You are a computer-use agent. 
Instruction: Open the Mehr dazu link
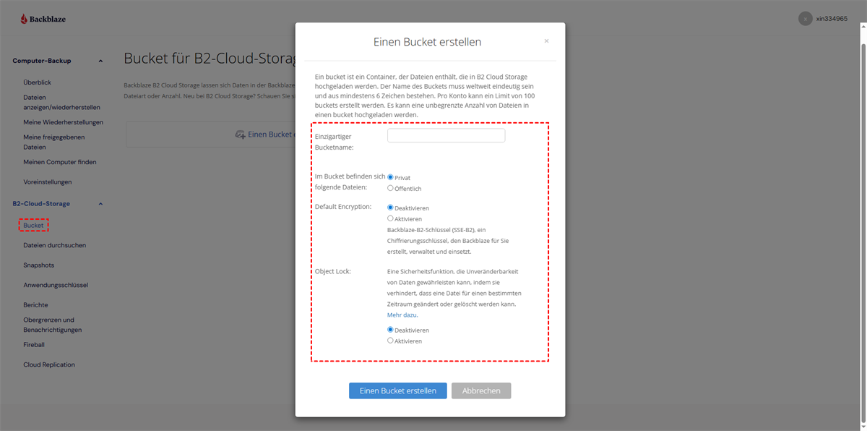[402, 315]
